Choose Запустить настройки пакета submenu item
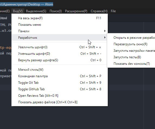Viewport: 155px width, 129px height. coord(131,51)
